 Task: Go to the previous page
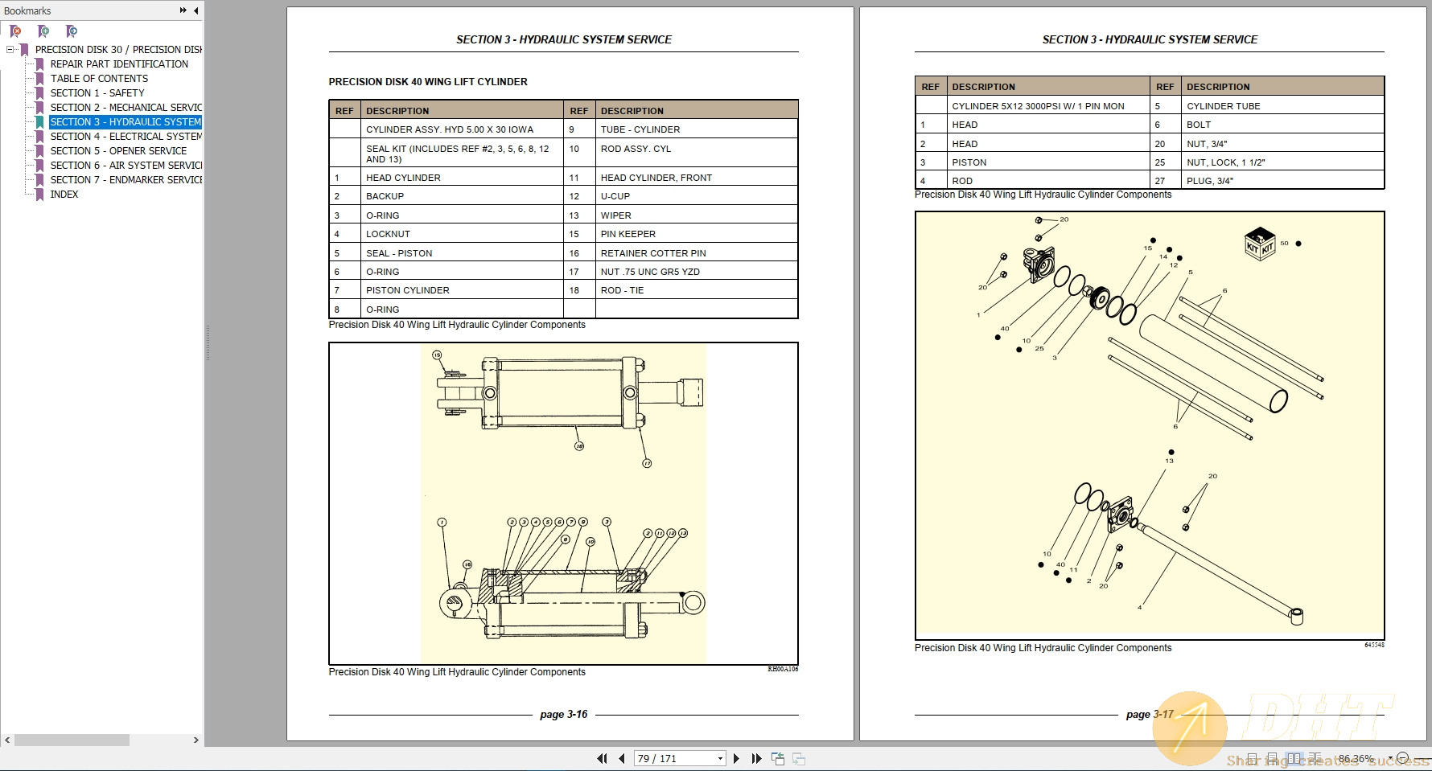point(622,758)
